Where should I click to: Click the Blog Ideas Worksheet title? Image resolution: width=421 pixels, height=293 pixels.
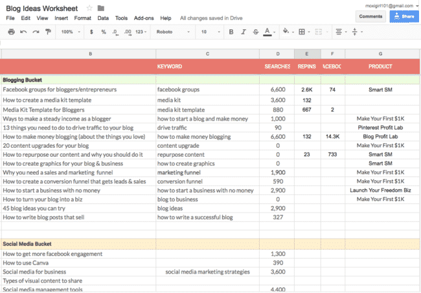pyautogui.click(x=42, y=8)
